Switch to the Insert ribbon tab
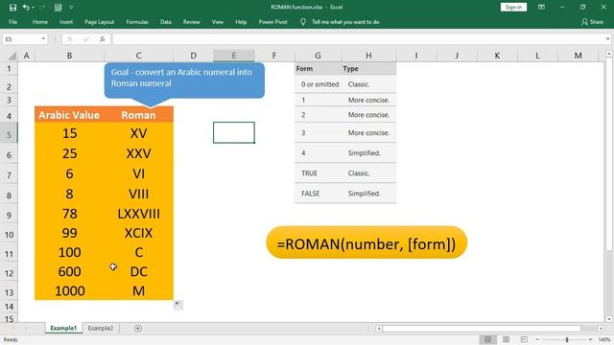This screenshot has height=345, width=614. click(66, 22)
